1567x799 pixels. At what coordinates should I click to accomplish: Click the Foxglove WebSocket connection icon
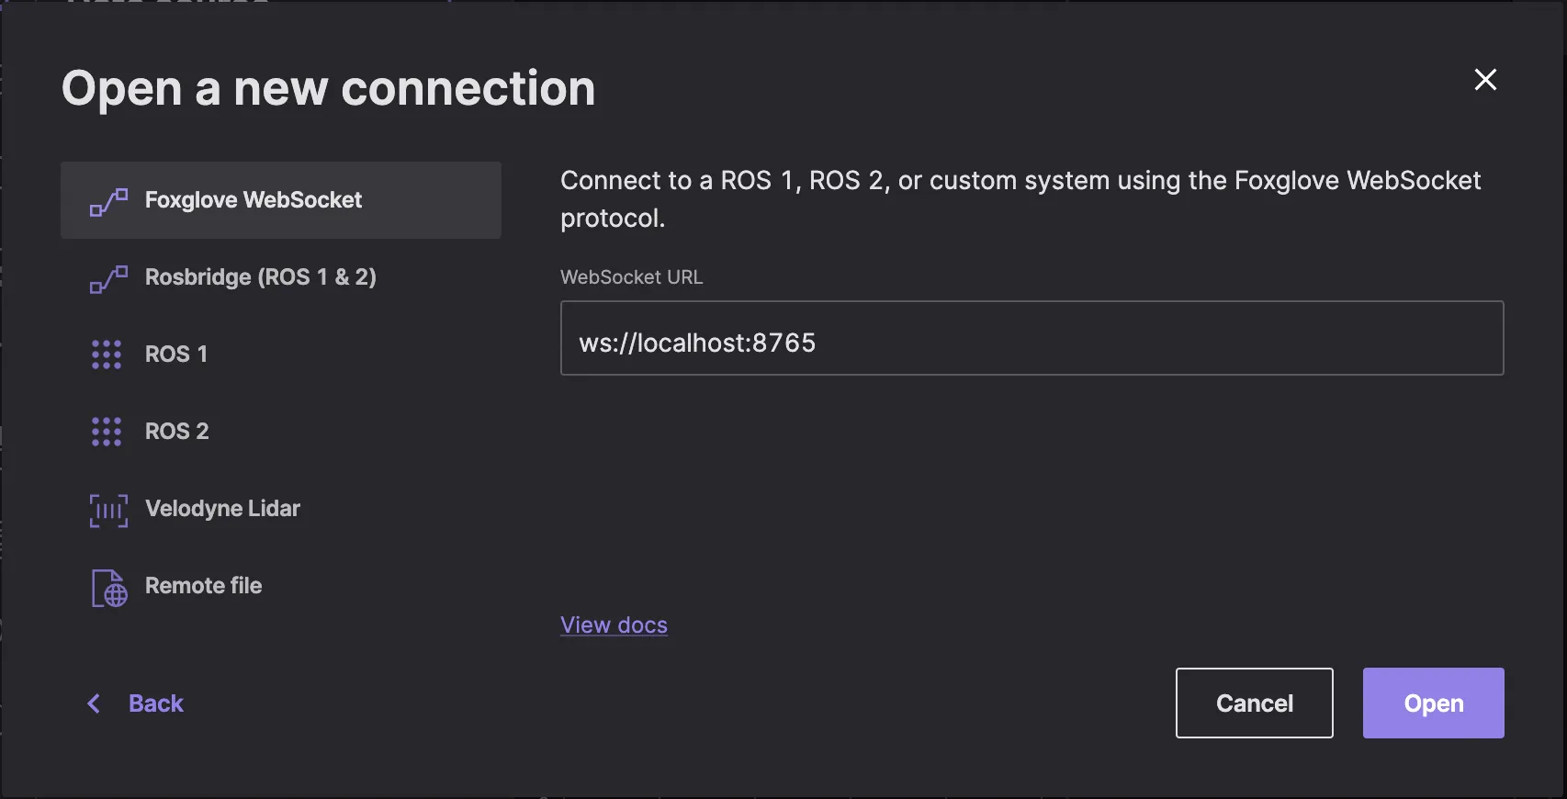coord(108,201)
